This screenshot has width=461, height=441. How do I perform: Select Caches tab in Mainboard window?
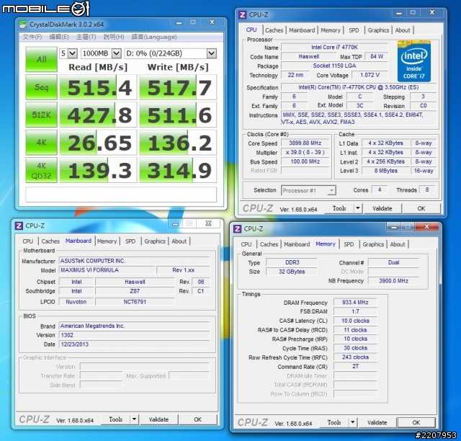[50, 241]
